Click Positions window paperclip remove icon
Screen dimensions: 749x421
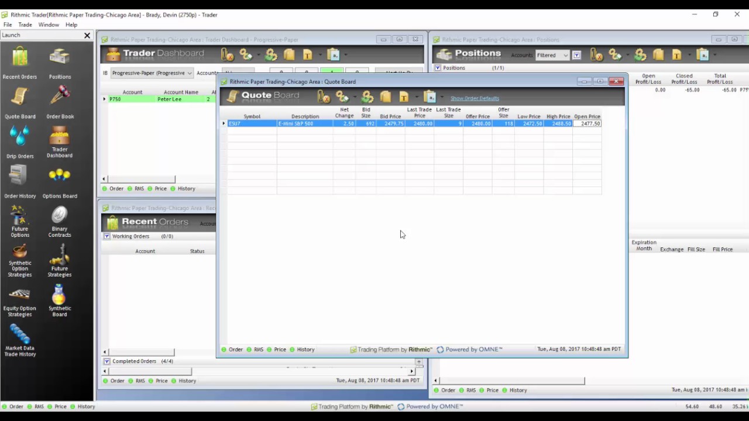597,55
